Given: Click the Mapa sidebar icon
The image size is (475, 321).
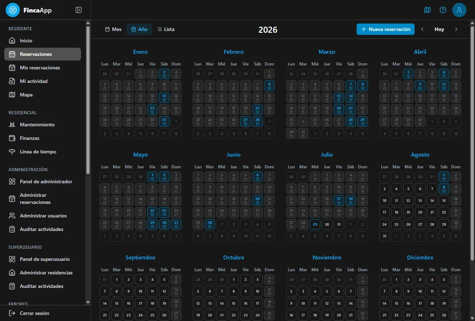Looking at the screenshot, I should 12,95.
